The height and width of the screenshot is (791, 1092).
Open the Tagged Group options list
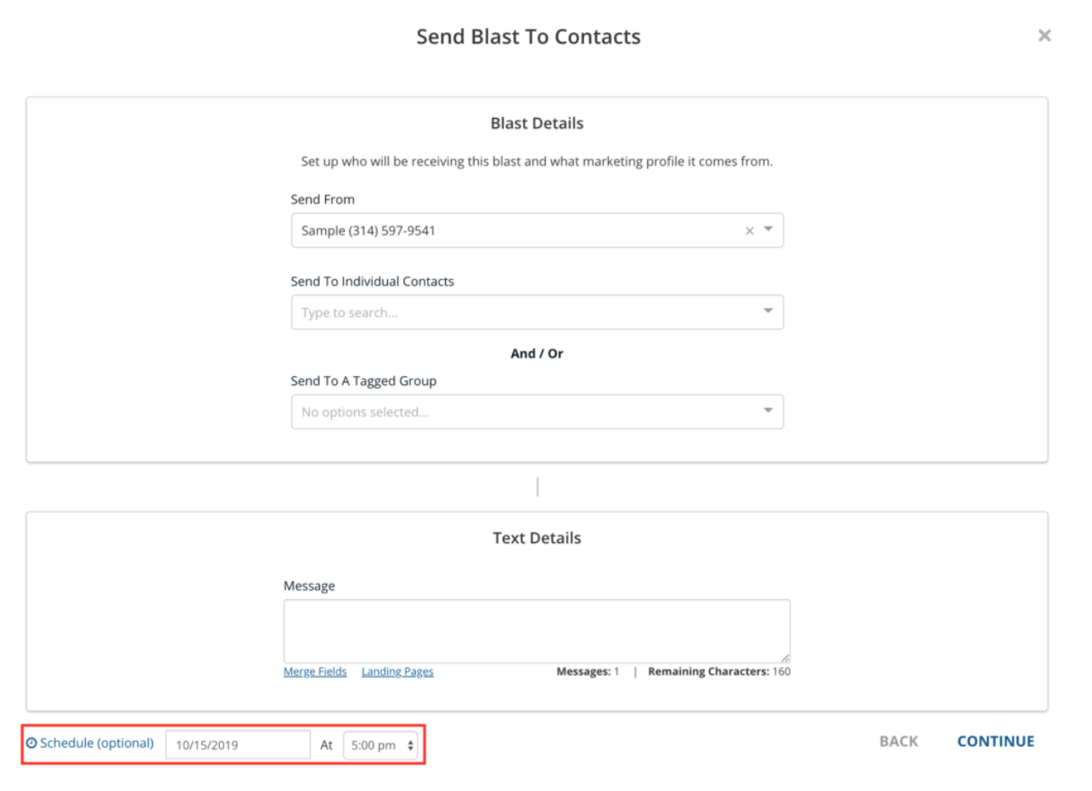tap(537, 412)
